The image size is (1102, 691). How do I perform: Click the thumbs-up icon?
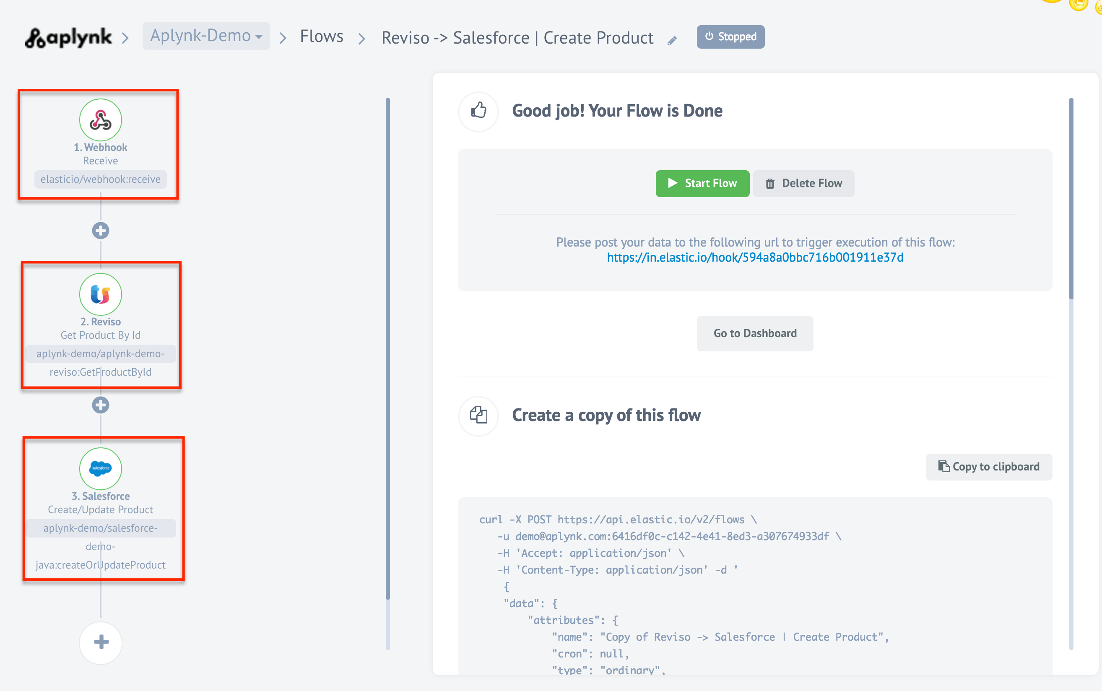[478, 111]
